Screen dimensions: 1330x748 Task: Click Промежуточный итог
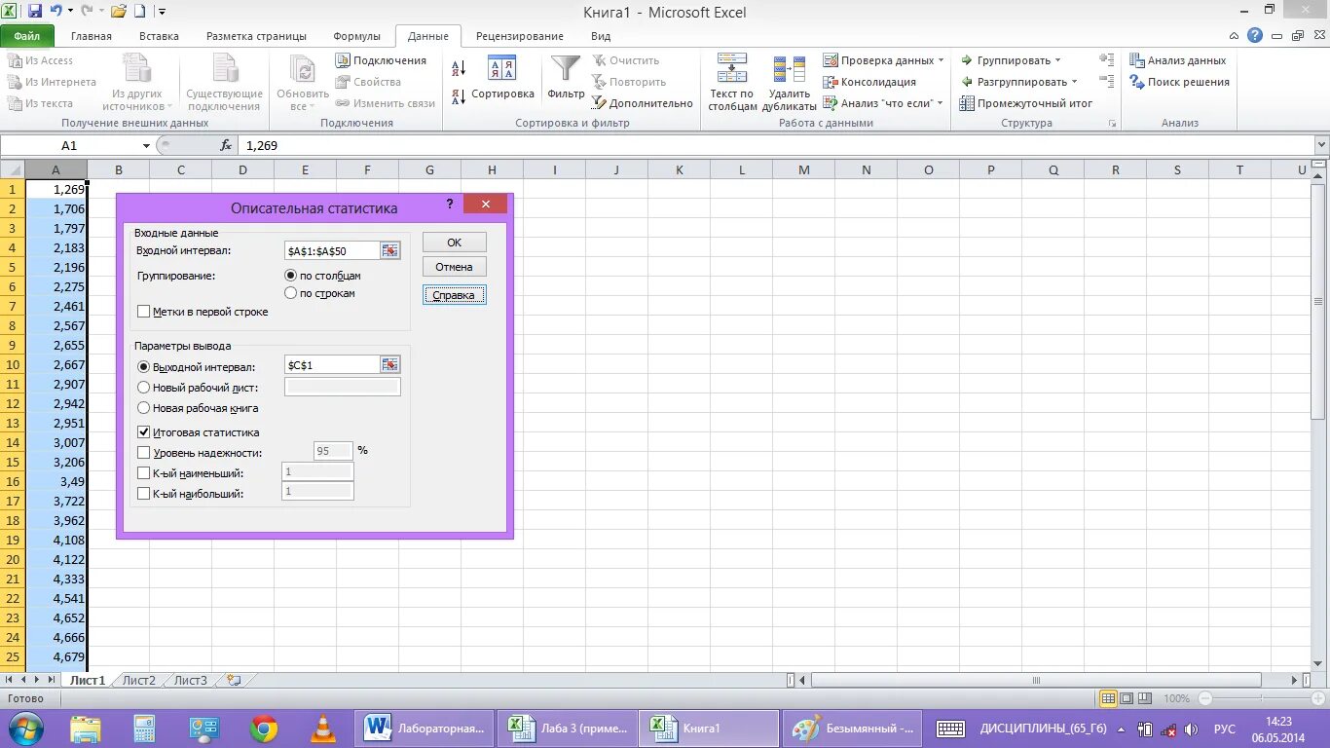click(1025, 103)
